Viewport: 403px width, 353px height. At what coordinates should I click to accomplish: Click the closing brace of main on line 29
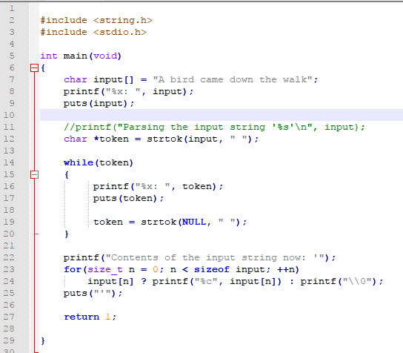(43, 340)
